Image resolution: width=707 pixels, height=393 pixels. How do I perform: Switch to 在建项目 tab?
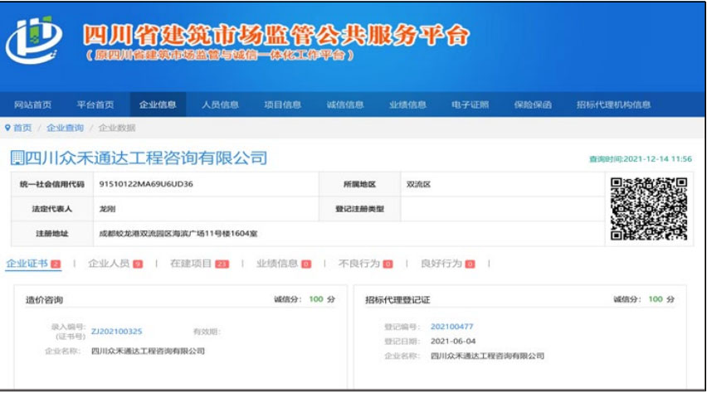[192, 264]
